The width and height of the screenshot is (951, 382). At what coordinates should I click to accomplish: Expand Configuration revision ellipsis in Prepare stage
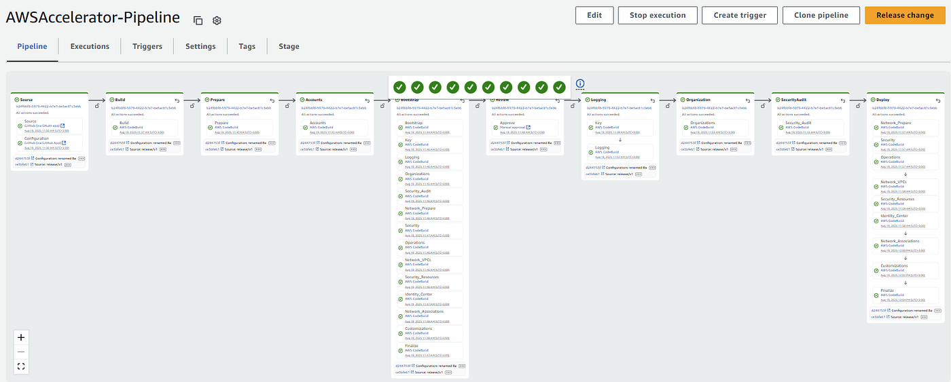click(x=272, y=143)
